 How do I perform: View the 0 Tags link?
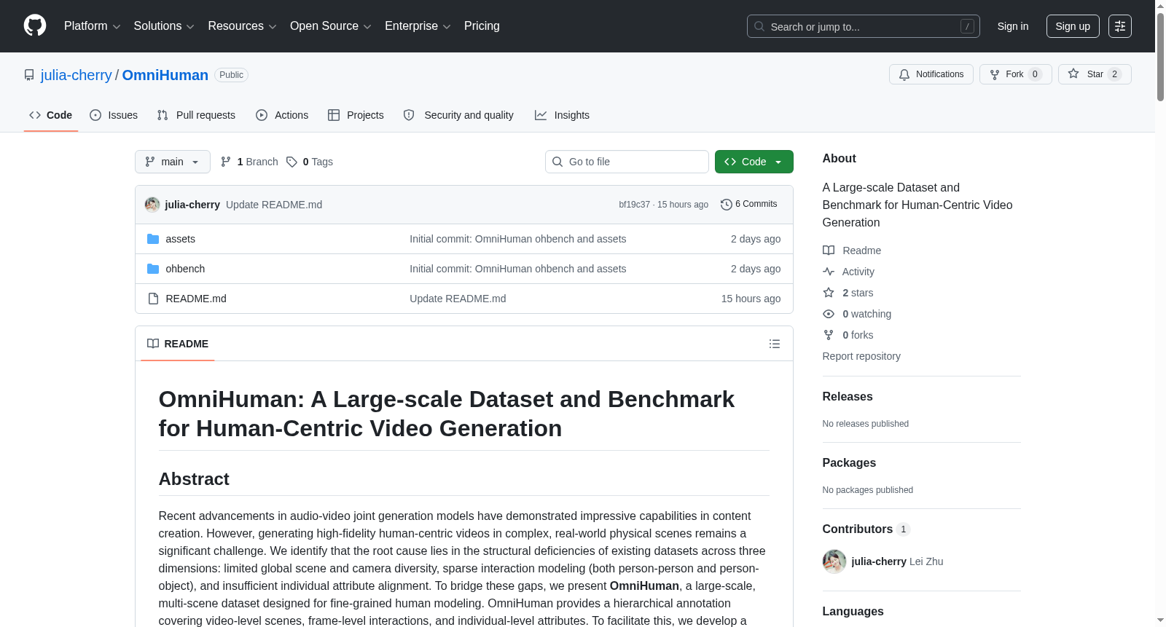point(310,162)
